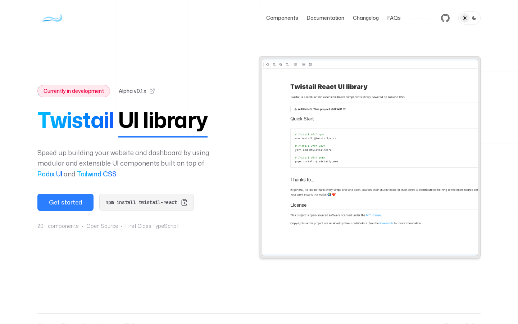Go to Documentation in the top nav

tap(325, 18)
